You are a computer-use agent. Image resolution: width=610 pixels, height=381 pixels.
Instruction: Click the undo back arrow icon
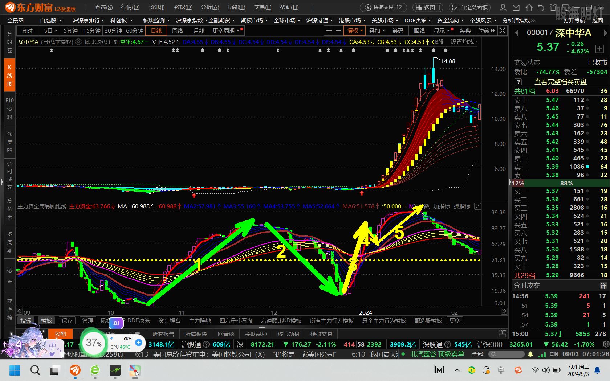click(x=541, y=7)
